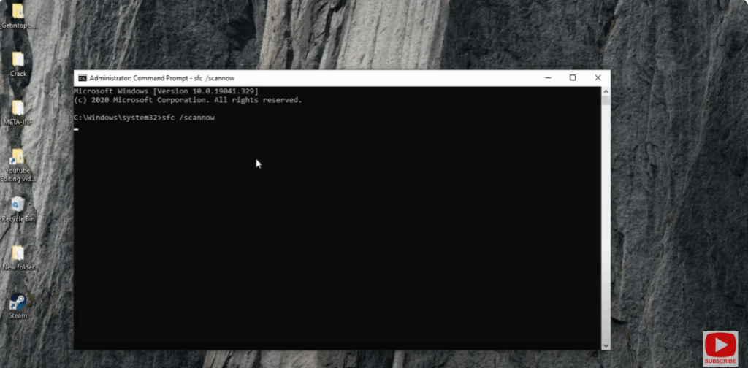
Task: Minimize the Command Prompt window
Action: 548,78
